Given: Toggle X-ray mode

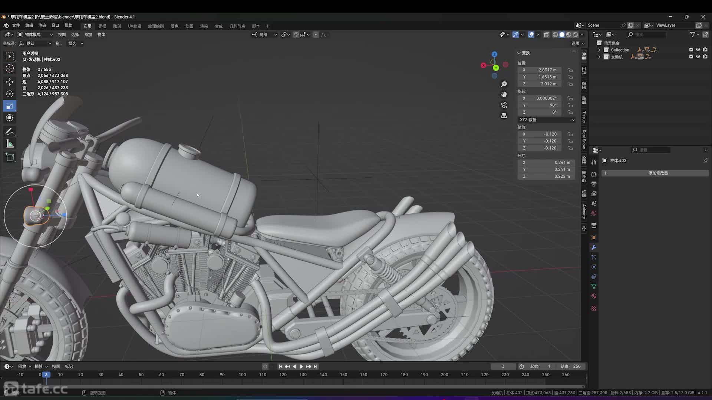Looking at the screenshot, I should [546, 34].
